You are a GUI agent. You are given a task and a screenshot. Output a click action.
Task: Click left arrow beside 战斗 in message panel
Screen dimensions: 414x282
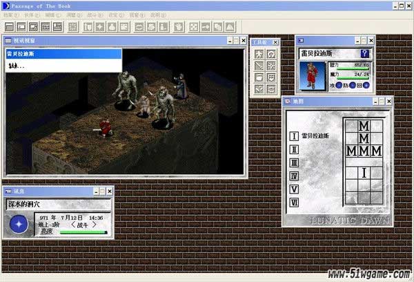tap(73, 225)
